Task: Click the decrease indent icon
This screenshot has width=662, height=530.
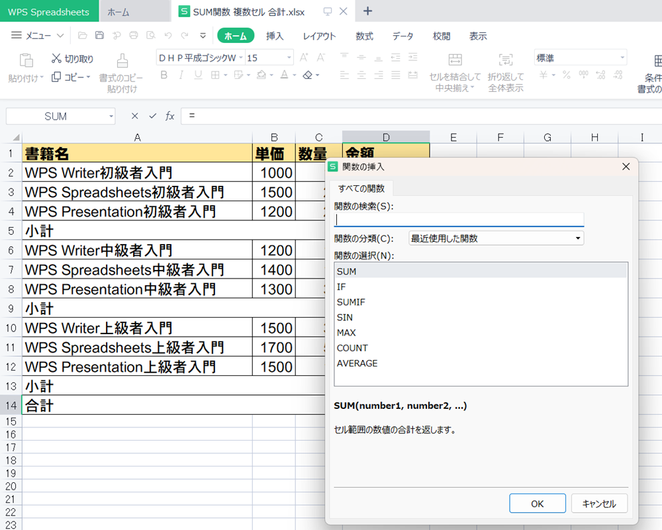Action: [396, 57]
